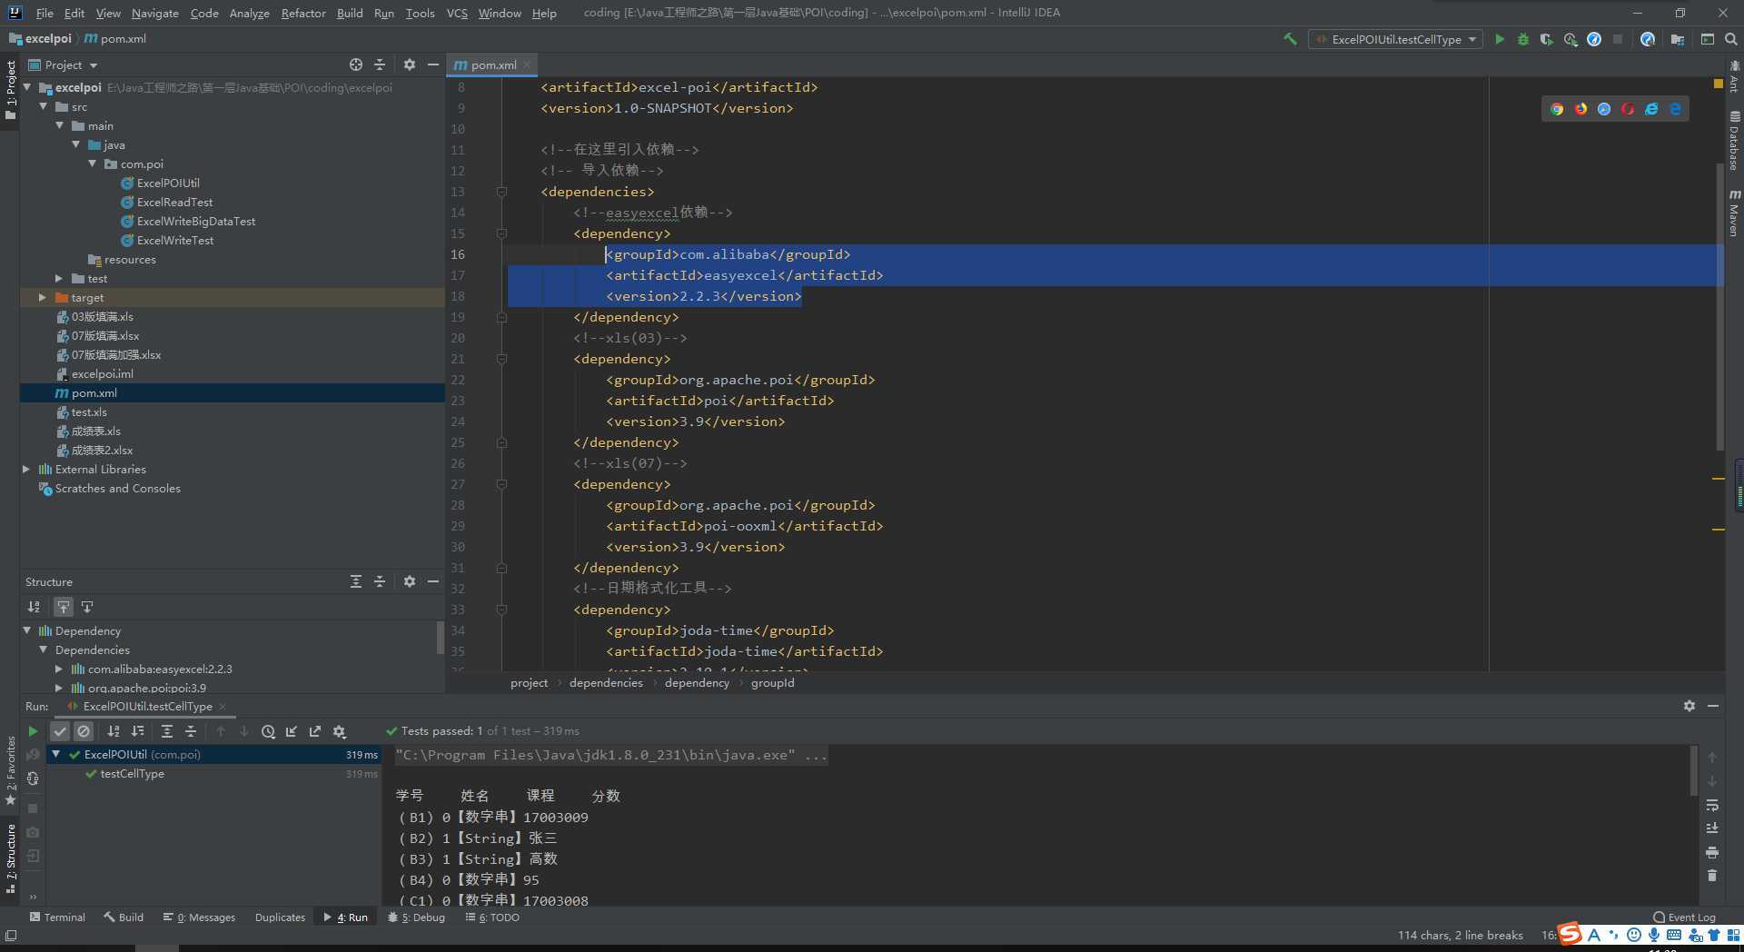Open the Project panel settings gear

410,64
